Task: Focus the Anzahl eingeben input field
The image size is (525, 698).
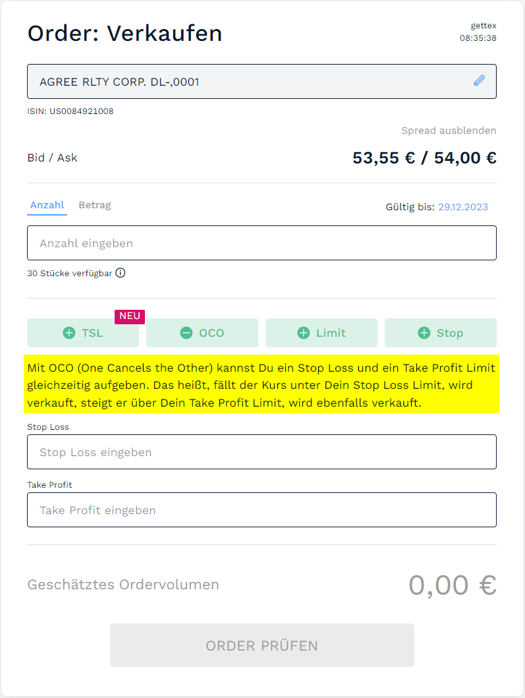Action: [x=262, y=243]
